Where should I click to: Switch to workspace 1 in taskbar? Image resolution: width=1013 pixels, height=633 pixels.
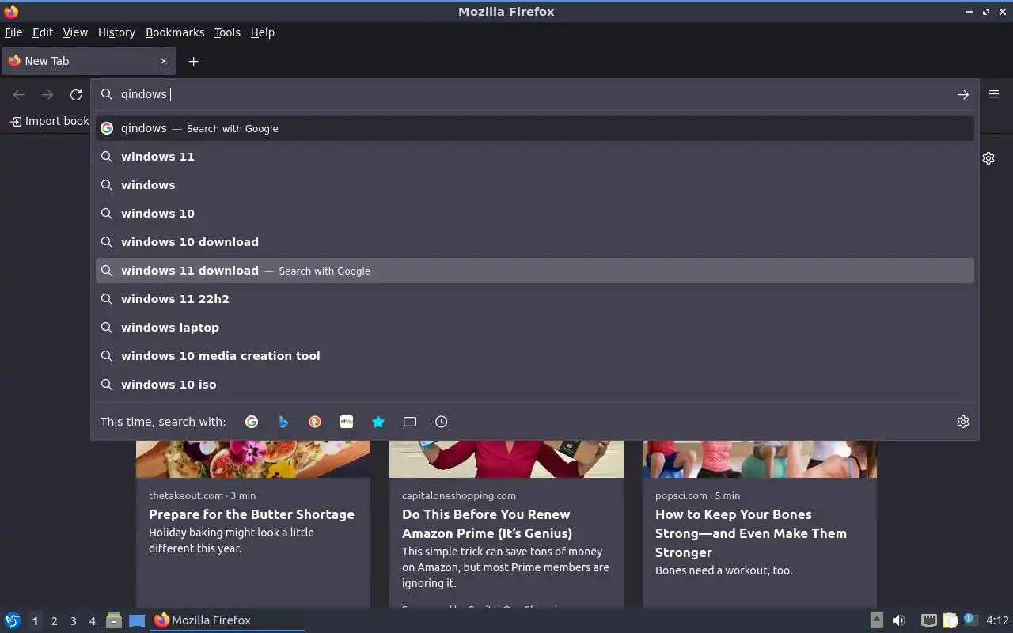[x=35, y=621]
